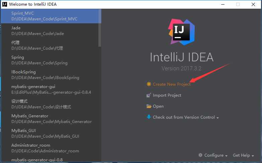Open recent project mybatis-generator-gui
Image resolution: width=262 pixels, height=163 pixels.
click(50, 89)
